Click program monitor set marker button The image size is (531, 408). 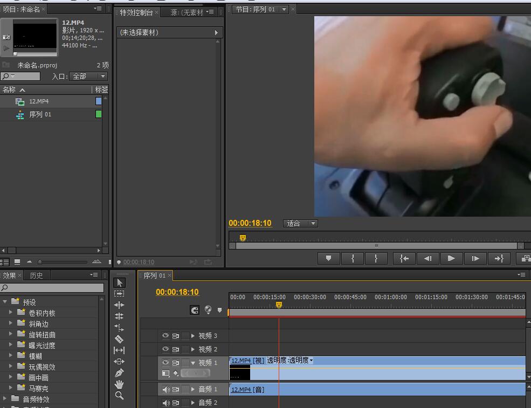point(328,258)
